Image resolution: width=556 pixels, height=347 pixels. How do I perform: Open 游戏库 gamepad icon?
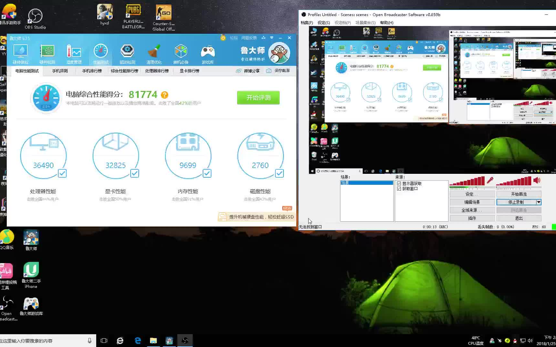[x=208, y=54]
